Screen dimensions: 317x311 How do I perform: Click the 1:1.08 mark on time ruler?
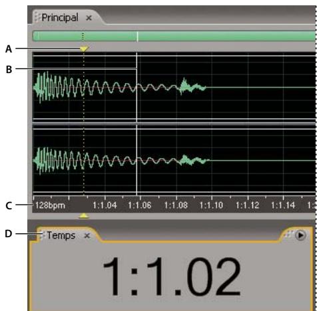click(x=176, y=205)
